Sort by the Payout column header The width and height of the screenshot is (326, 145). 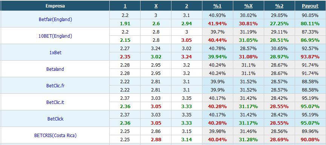click(x=310, y=6)
